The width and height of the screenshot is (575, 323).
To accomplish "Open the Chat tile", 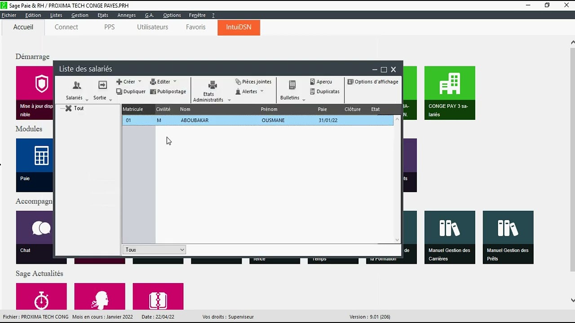I will (35, 237).
